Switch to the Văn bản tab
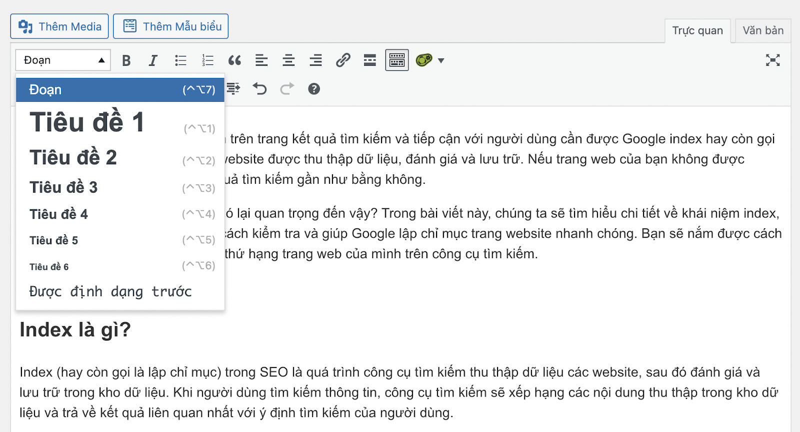The image size is (800, 432). (x=763, y=30)
